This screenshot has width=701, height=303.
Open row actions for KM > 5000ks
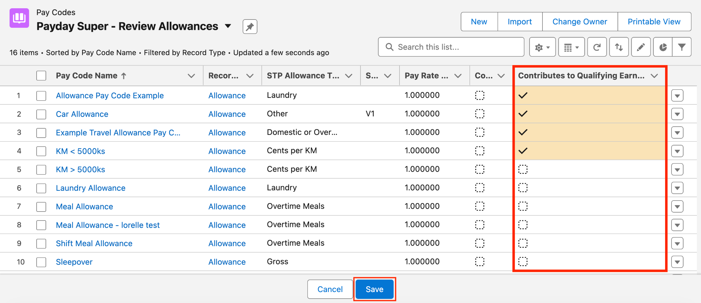pyautogui.click(x=677, y=169)
